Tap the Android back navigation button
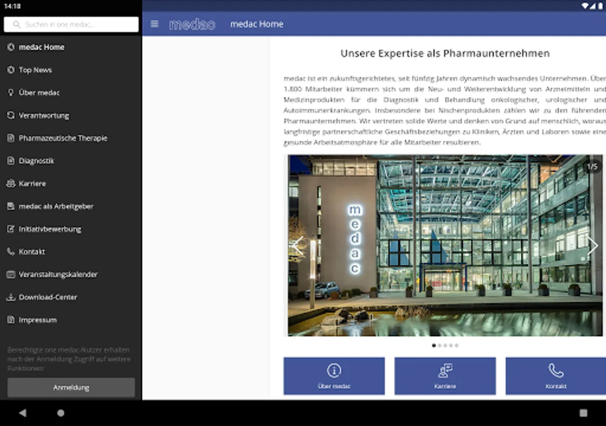The height and width of the screenshot is (426, 606). 22,413
